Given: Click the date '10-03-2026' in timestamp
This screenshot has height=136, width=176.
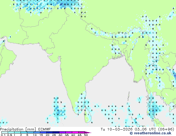Looking at the screenshot, I should [120, 129].
